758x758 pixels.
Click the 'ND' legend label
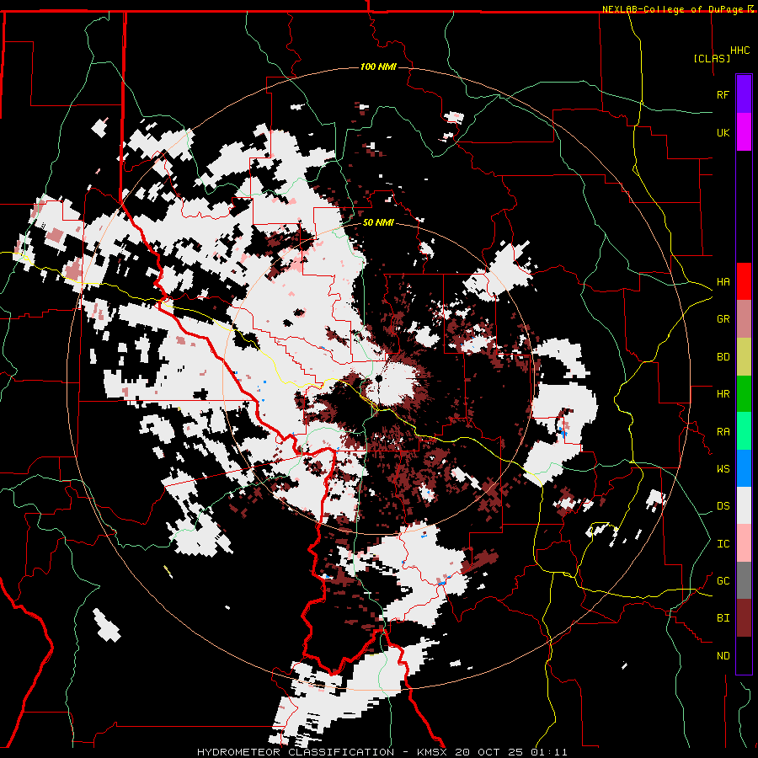(x=723, y=656)
